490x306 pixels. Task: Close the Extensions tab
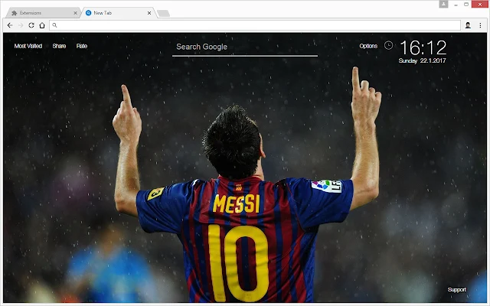[75, 13]
